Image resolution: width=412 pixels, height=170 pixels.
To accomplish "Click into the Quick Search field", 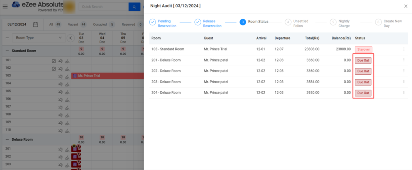I will (x=103, y=7).
